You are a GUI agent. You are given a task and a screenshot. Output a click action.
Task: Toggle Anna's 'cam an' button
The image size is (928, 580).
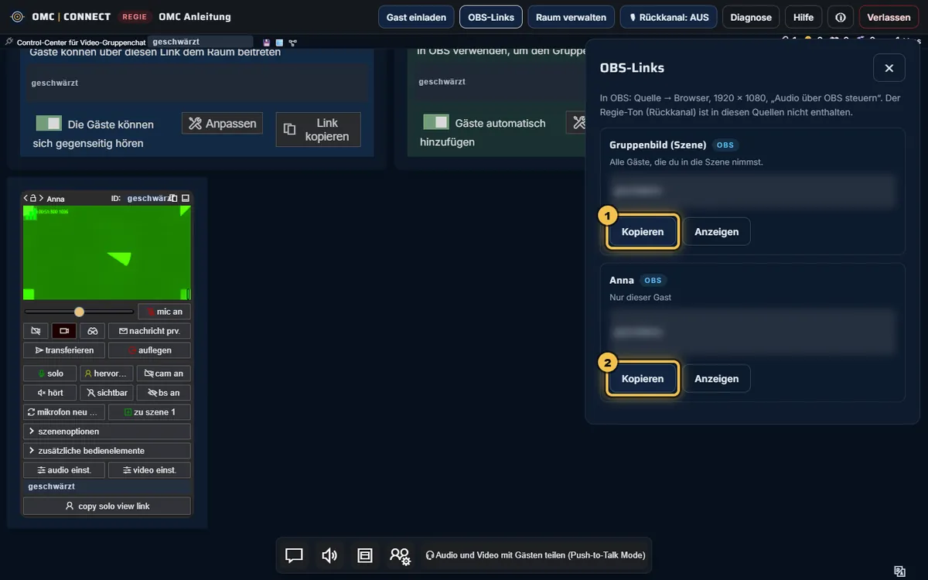[x=164, y=374]
